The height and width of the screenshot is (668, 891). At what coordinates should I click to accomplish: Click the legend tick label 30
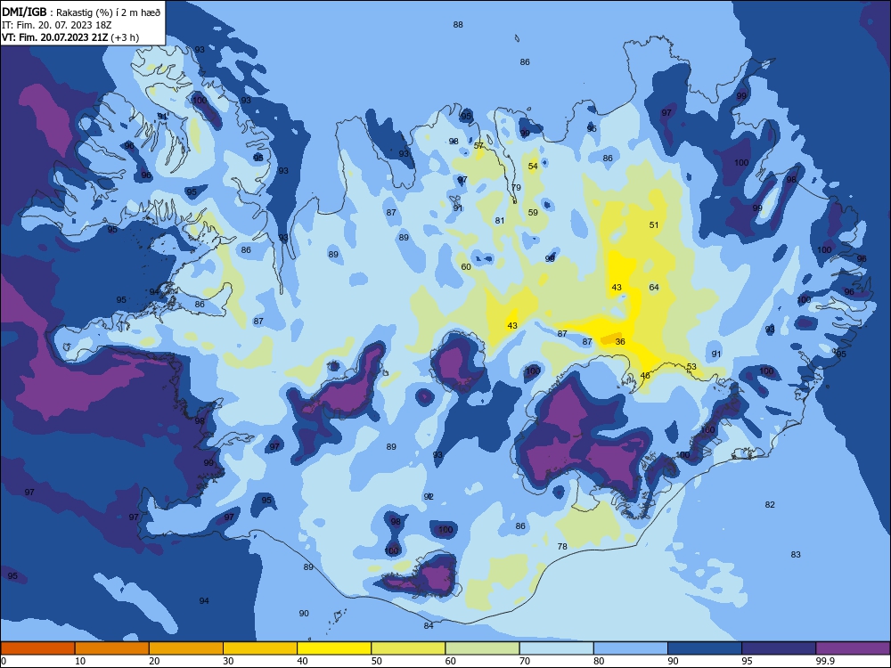228,661
